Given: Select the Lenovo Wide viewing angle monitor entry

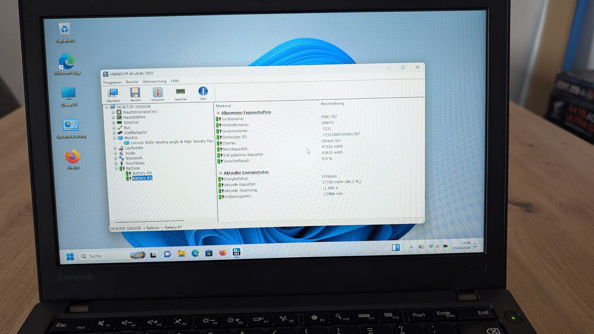Looking at the screenshot, I should (x=172, y=142).
